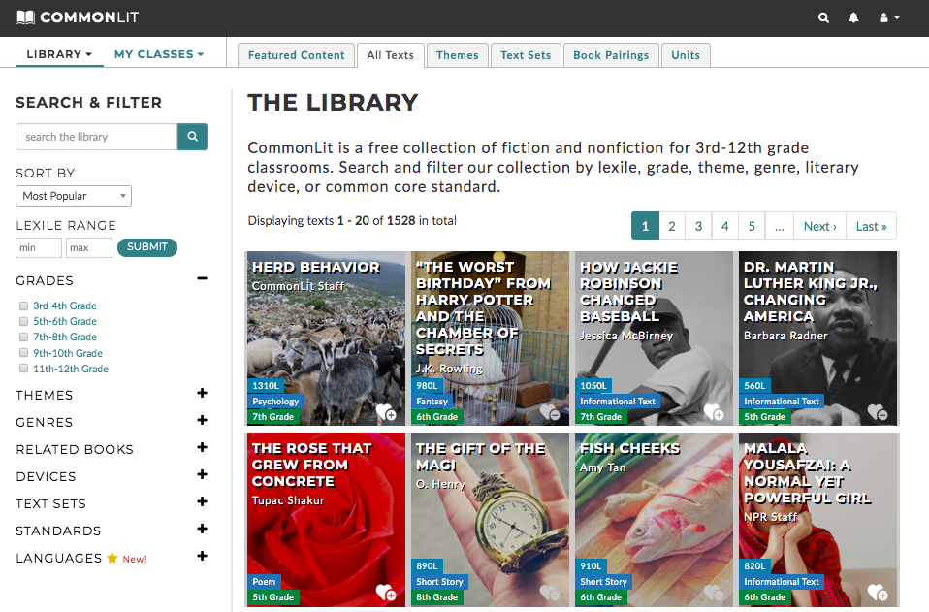Check the 3rd-4th Grade filter

pyautogui.click(x=23, y=306)
